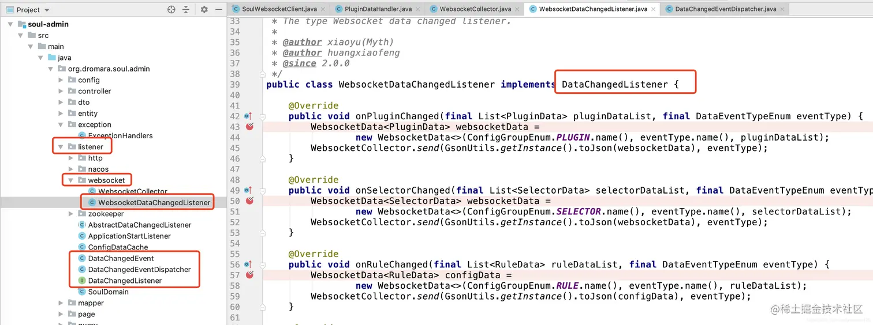Close the SoulWebsocketClient.java tab
The height and width of the screenshot is (325, 873).
(x=322, y=9)
